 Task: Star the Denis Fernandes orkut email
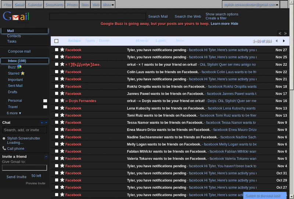[62, 100]
